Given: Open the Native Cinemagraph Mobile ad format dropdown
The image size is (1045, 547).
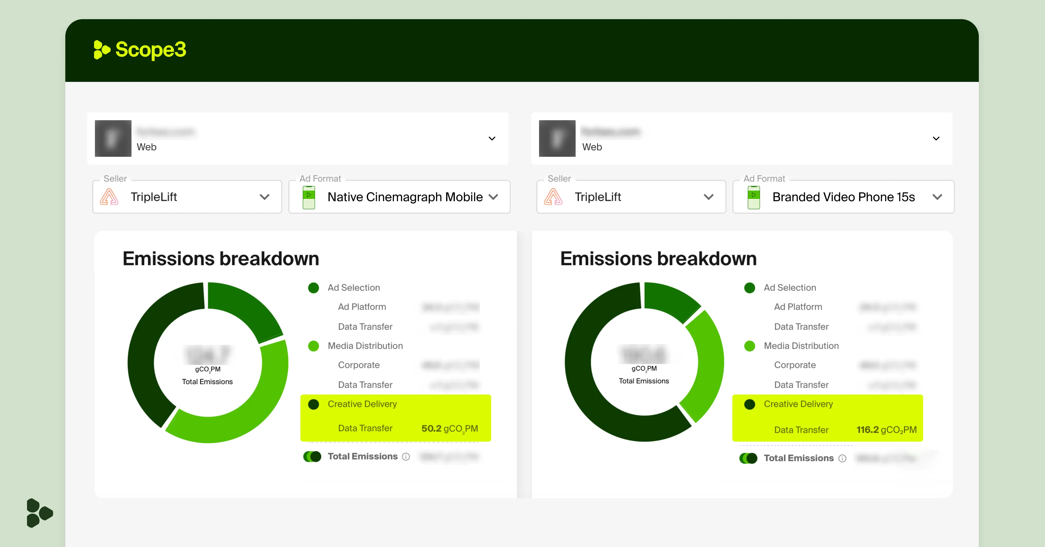Looking at the screenshot, I should 494,197.
